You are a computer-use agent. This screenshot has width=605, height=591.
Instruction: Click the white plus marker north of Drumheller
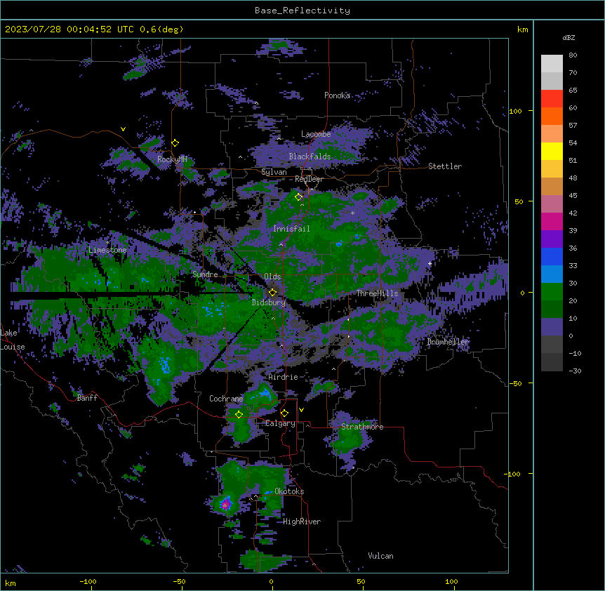click(x=430, y=263)
